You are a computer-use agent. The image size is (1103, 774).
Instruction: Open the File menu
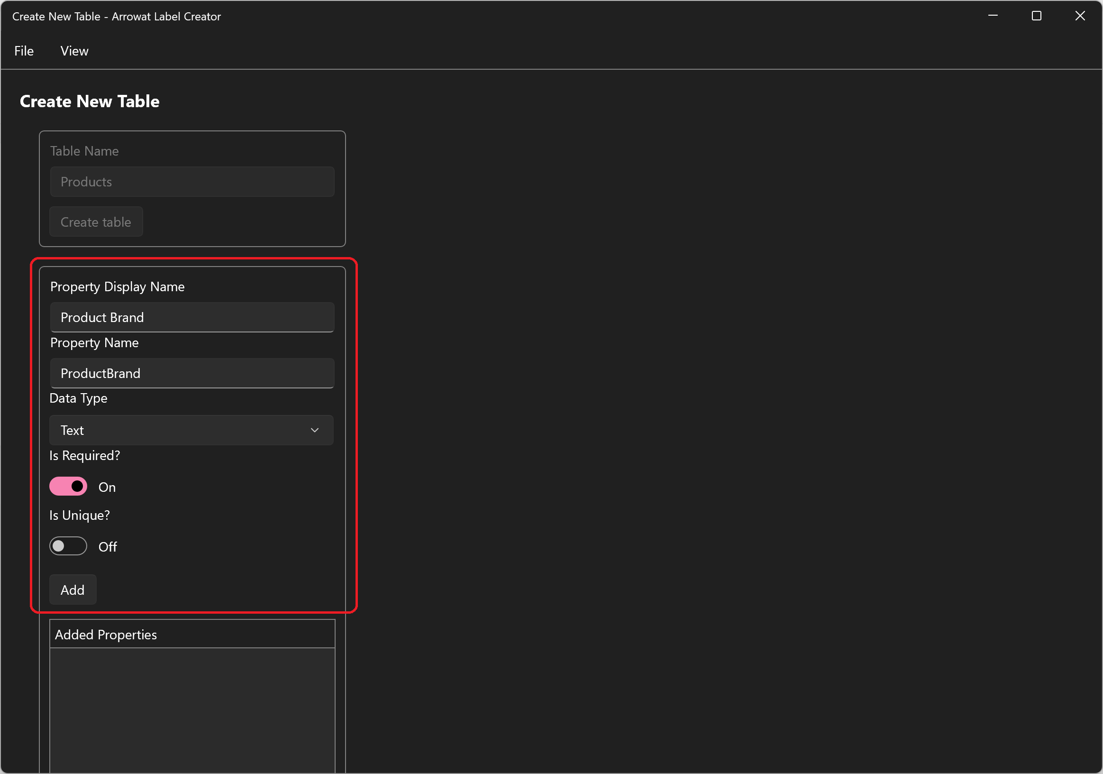(24, 51)
